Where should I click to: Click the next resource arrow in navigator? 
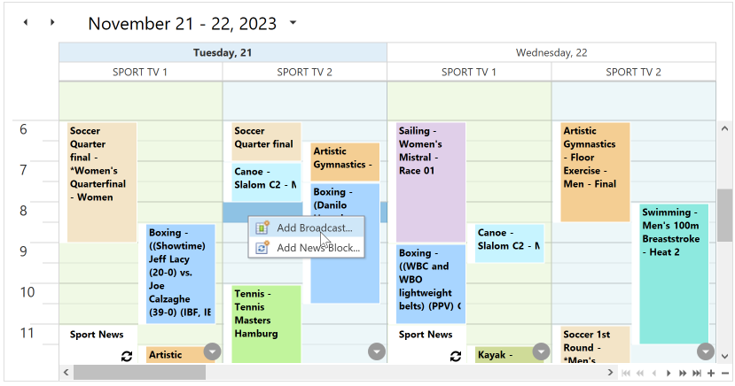(x=669, y=373)
